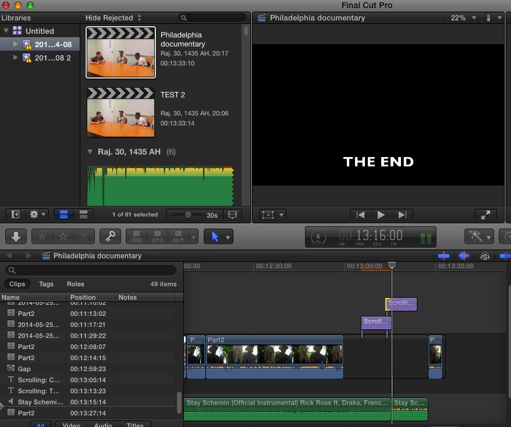Switch to the Tags tab
Screen dimensions: 511x427
click(46, 284)
